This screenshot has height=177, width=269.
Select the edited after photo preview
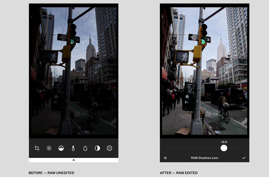205,71
